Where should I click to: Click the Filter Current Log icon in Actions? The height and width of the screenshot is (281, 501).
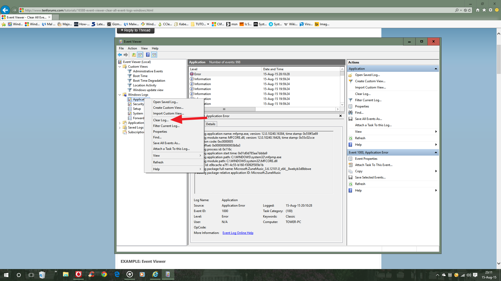(351, 100)
